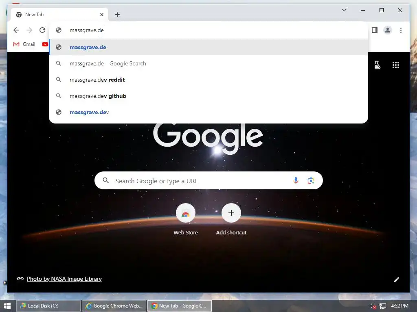417x312 pixels.
Task: Toggle the Chrome side panel icon
Action: [x=375, y=30]
